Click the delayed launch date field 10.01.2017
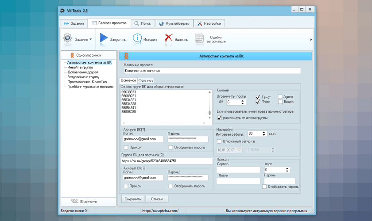The height and width of the screenshot is (221, 372). 229,150
